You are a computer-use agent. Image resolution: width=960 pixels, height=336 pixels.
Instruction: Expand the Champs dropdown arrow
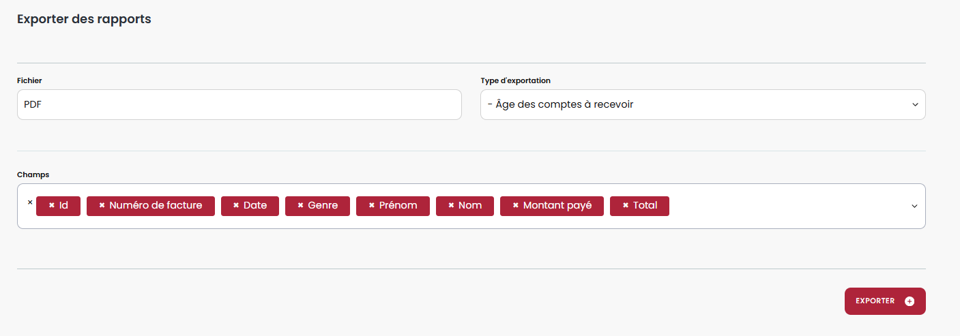pyautogui.click(x=914, y=207)
